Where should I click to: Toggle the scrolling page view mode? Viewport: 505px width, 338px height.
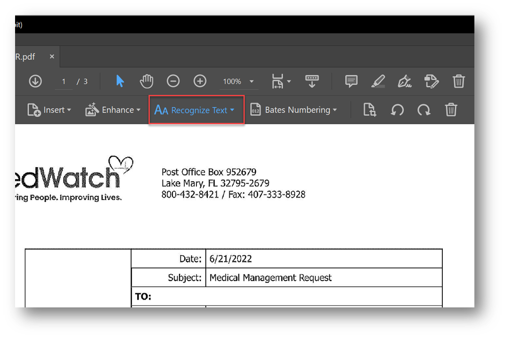pyautogui.click(x=312, y=81)
